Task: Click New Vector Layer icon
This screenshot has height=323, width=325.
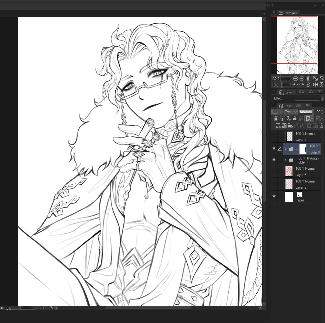Action: pos(284,126)
